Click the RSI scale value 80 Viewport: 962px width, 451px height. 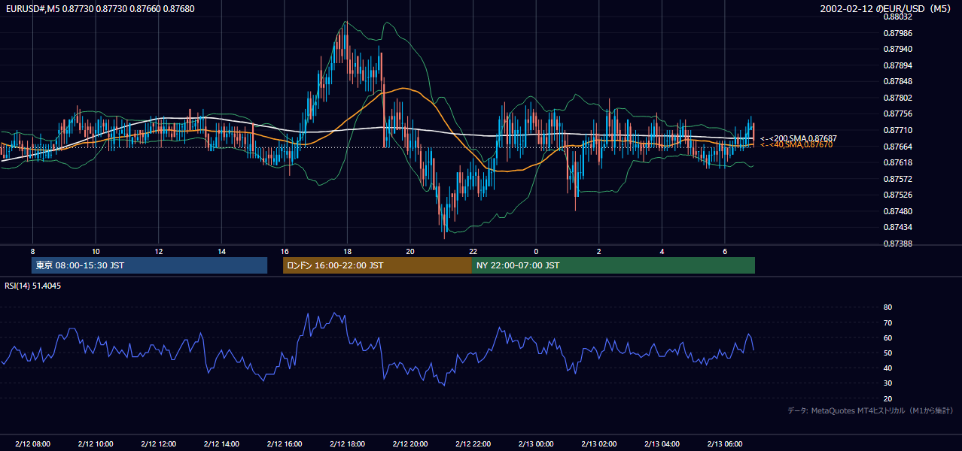click(887, 307)
